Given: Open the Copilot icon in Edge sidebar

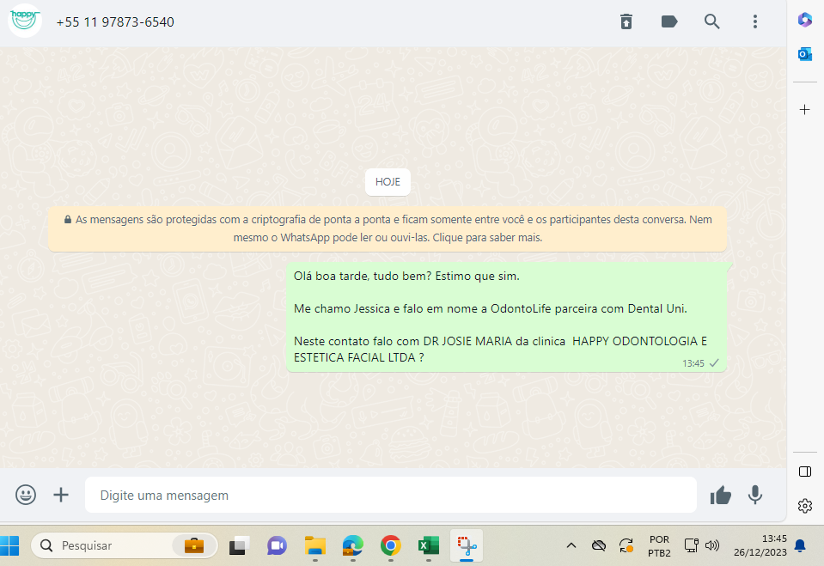Looking at the screenshot, I should coord(804,20).
